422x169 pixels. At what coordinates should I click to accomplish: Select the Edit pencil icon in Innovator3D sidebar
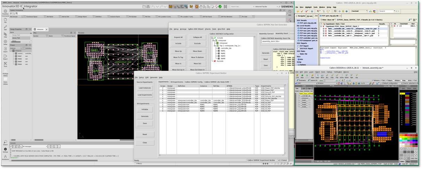5,27
